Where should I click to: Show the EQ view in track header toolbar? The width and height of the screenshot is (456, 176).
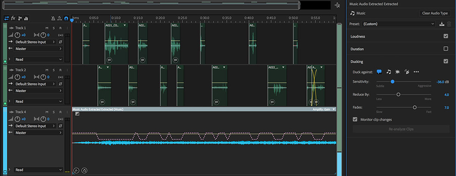(x=26, y=18)
